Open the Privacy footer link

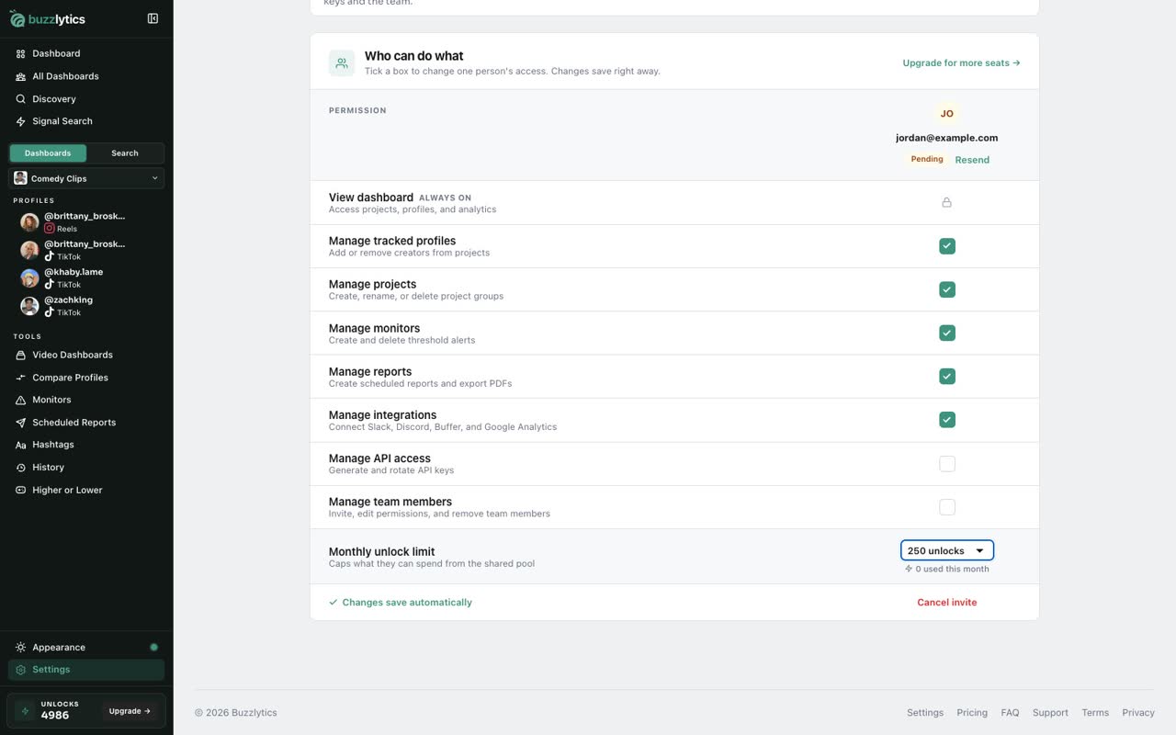[x=1138, y=713]
